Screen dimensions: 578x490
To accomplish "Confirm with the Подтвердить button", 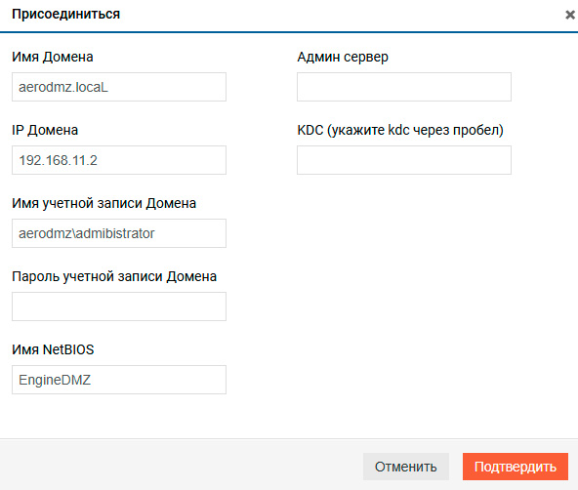I will pos(516,467).
